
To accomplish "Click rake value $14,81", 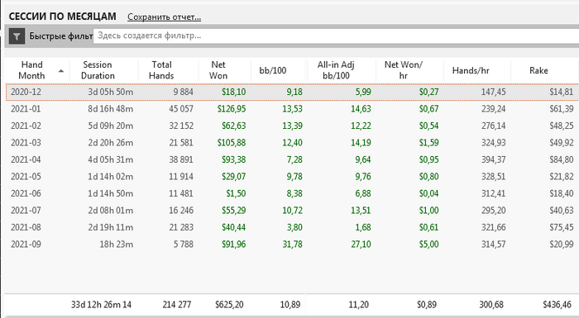I will [x=562, y=93].
